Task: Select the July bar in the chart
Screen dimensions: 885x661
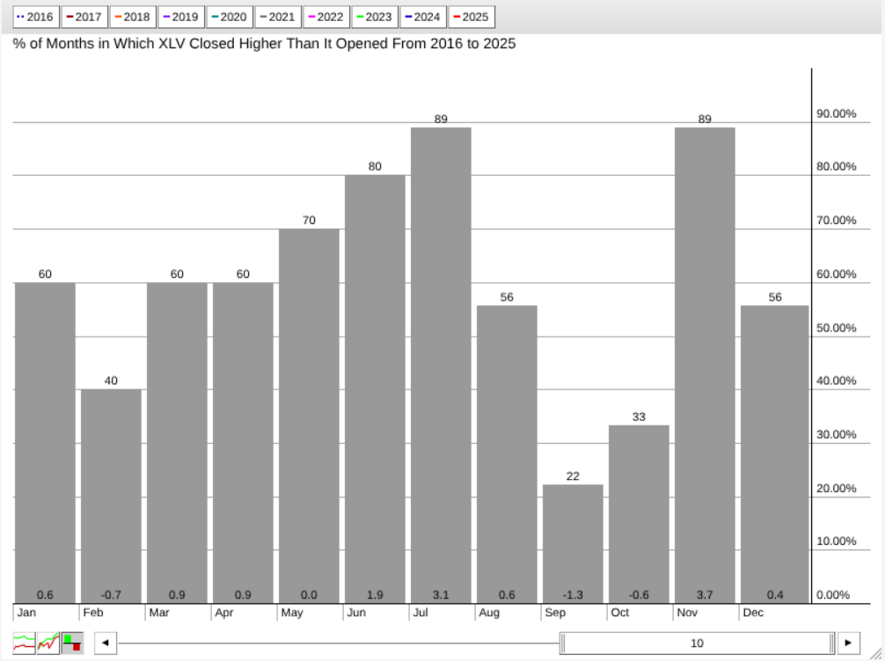Action: tap(442, 366)
